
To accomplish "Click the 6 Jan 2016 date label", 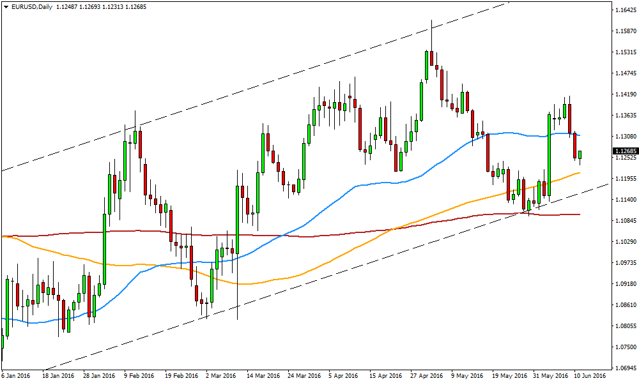I will (15, 376).
